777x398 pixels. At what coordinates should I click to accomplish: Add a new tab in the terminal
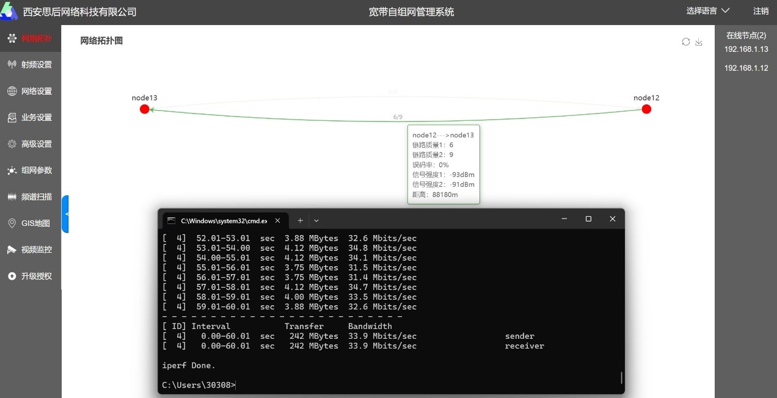point(300,220)
